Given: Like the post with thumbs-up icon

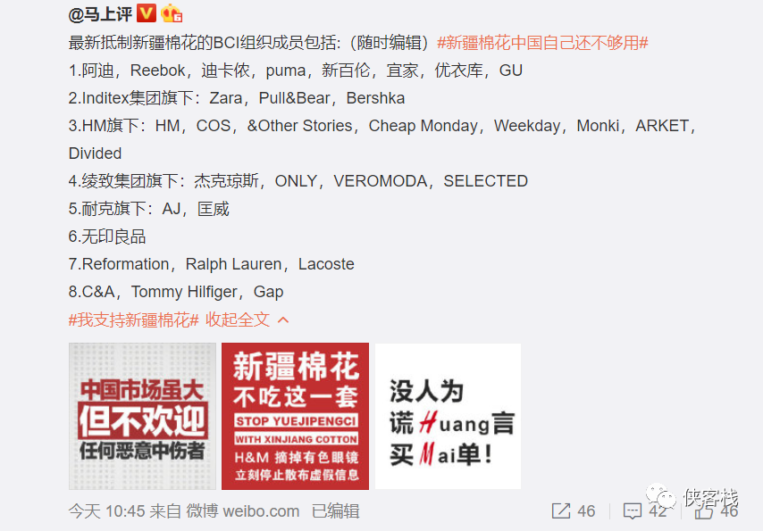Looking at the screenshot, I should tap(704, 512).
